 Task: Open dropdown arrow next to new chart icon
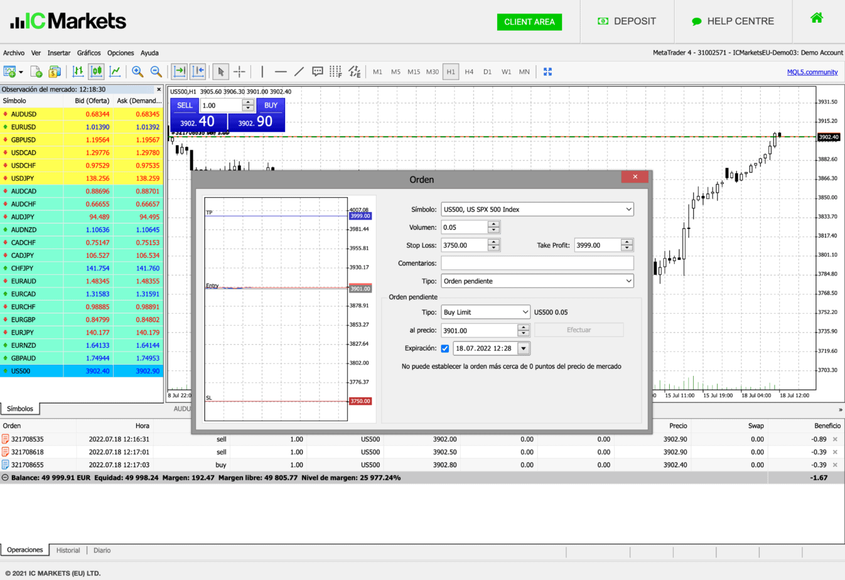(21, 72)
